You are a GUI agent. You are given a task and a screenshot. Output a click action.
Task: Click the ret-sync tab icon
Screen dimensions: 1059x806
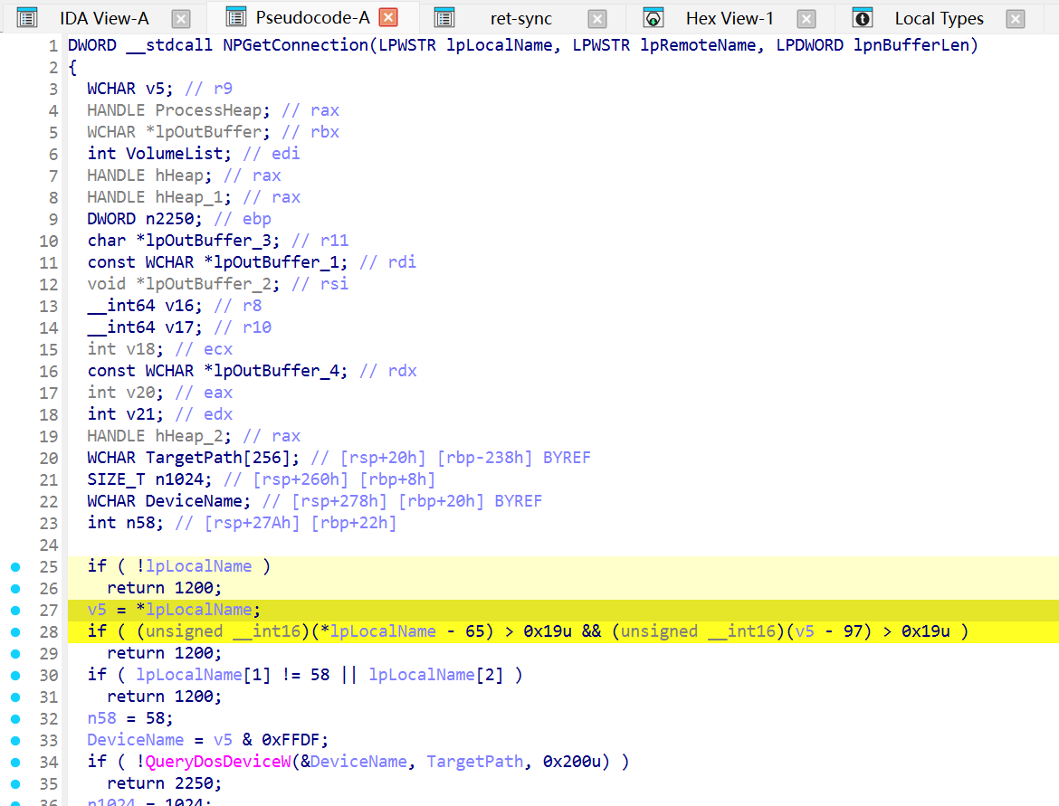tap(444, 18)
